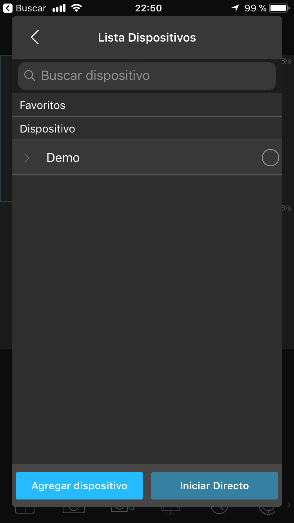Tap the round zoom icon at the bottom

click(219, 510)
